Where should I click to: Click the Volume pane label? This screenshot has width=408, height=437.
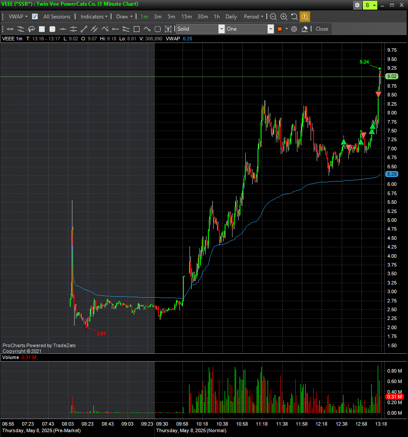pyautogui.click(x=11, y=357)
